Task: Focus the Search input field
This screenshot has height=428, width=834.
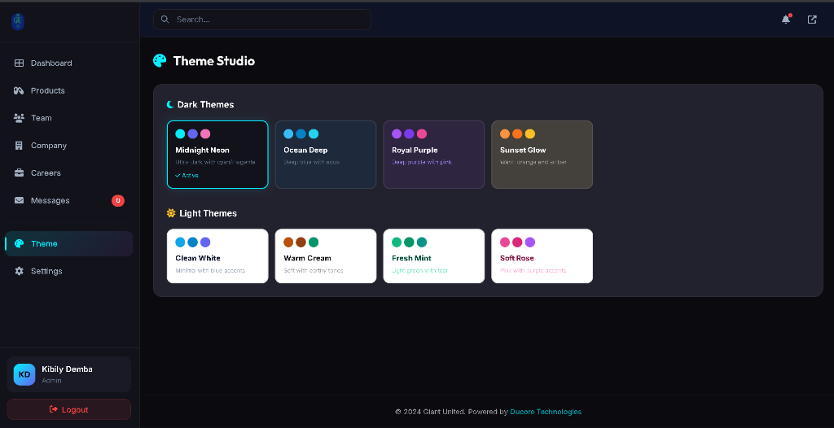Action: [x=269, y=20]
